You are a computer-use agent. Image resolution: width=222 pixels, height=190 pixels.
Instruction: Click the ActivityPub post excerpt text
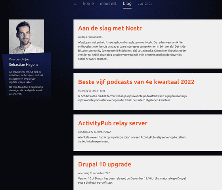click(x=132, y=139)
